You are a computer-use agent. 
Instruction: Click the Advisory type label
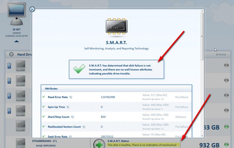(180, 117)
